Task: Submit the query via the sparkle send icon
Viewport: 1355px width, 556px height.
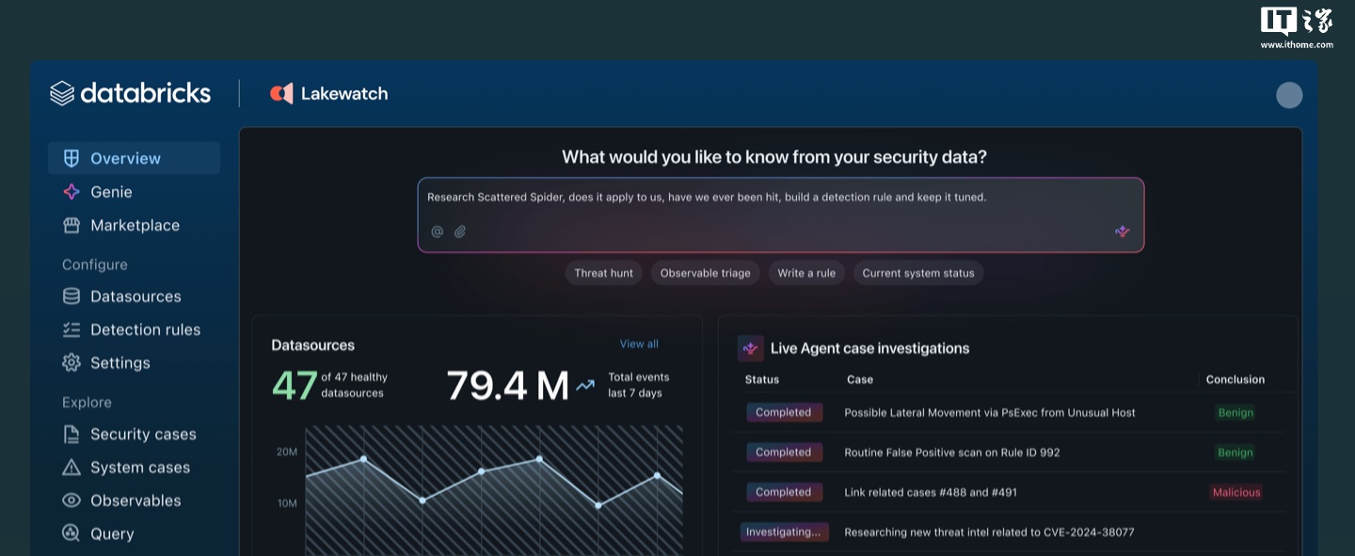Action: pyautogui.click(x=1122, y=230)
